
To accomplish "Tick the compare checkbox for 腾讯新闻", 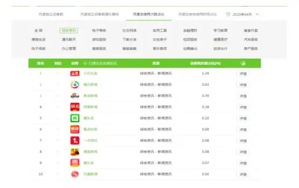I will coord(58,84).
